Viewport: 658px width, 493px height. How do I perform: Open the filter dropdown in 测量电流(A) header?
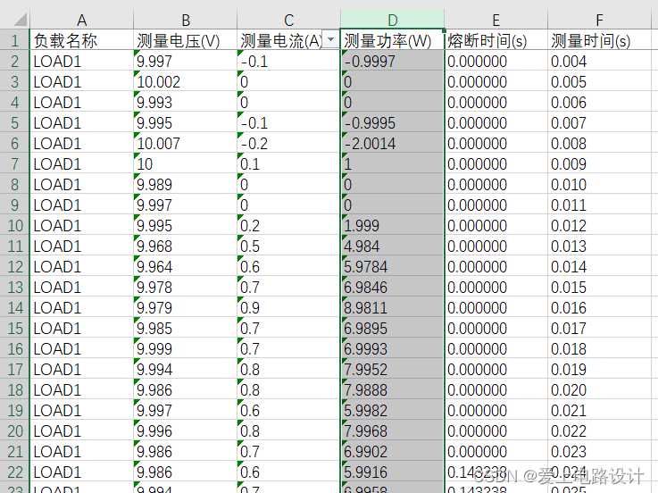click(x=330, y=39)
